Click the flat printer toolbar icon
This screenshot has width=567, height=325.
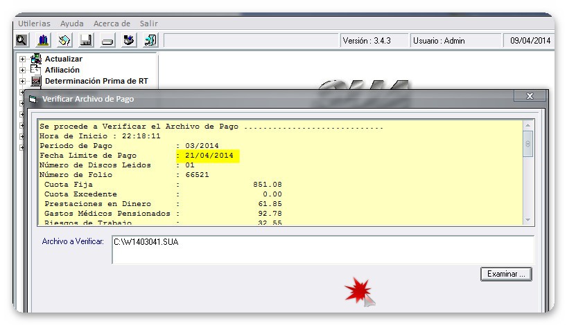tap(107, 41)
